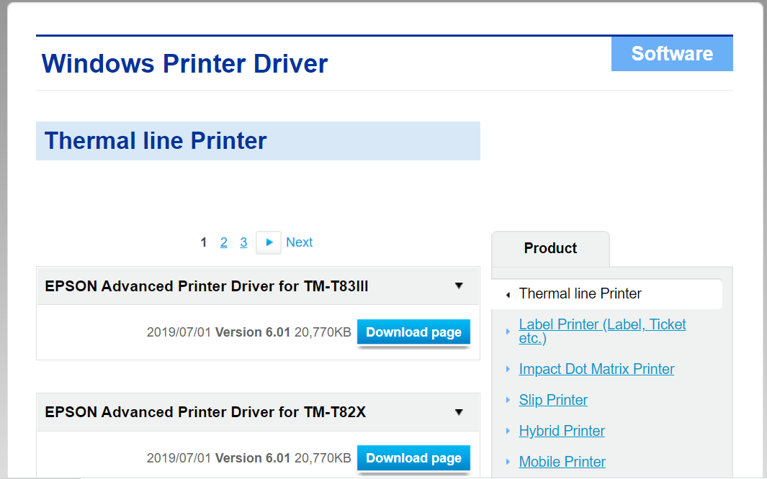The height and width of the screenshot is (479, 767).
Task: Select the Product tab
Action: [550, 248]
